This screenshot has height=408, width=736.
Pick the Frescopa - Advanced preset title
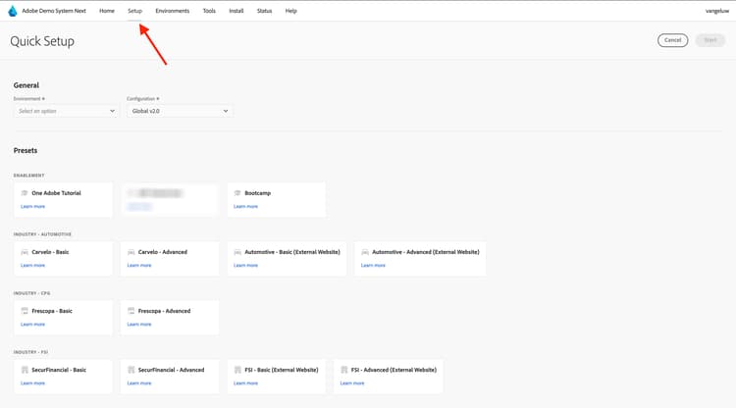(164, 311)
